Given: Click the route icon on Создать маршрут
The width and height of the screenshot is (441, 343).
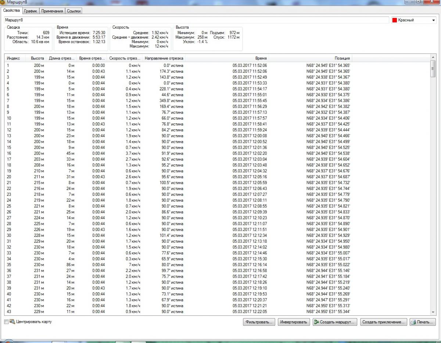Looking at the screenshot, I should coord(316,322).
